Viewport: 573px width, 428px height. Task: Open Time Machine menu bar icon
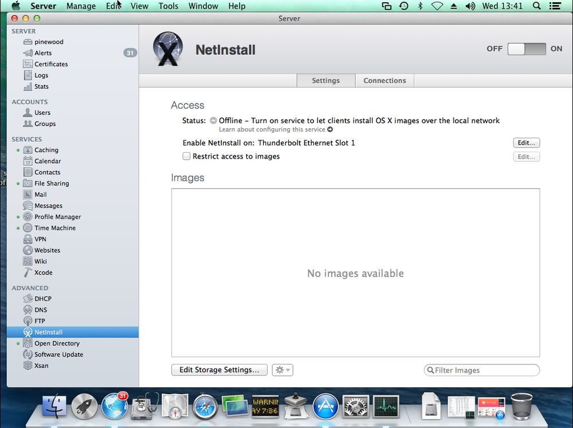click(404, 6)
